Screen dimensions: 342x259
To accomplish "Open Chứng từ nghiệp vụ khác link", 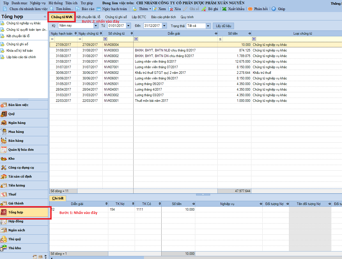I will 23,23.
